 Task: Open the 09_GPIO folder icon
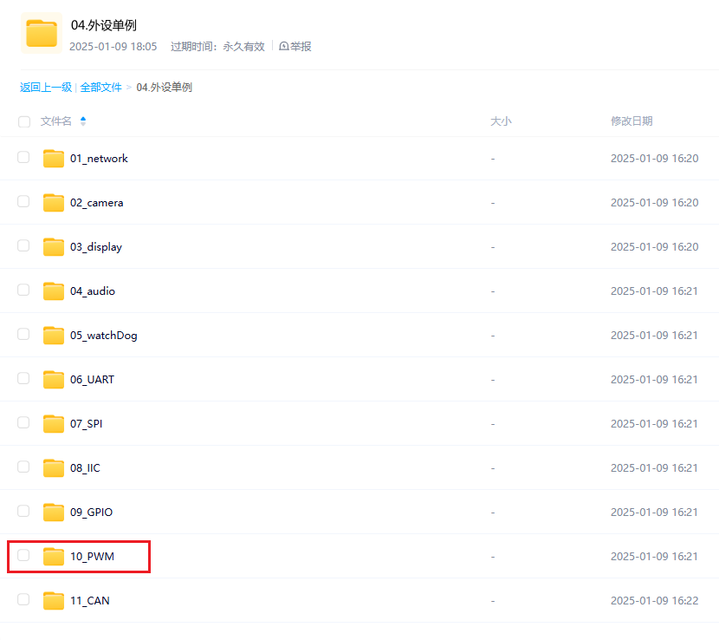pos(53,512)
